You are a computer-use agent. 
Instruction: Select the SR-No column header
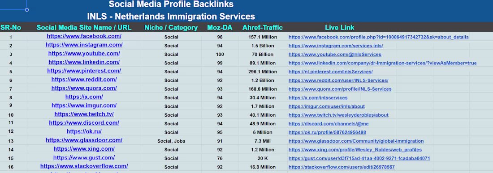point(11,28)
